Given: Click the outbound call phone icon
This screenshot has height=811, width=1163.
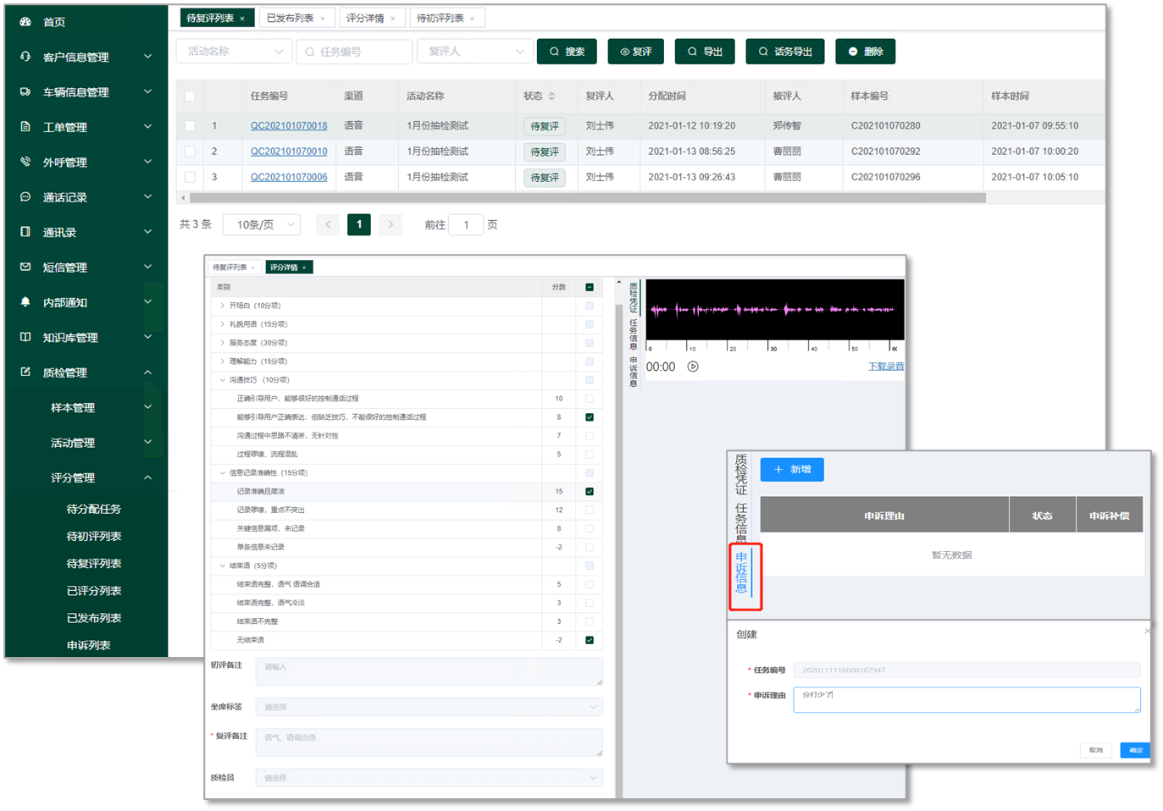Looking at the screenshot, I should click(25, 162).
